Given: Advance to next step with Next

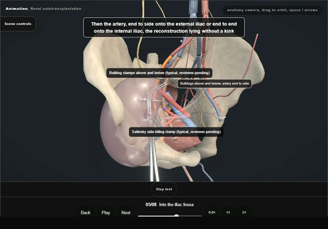Looking at the screenshot, I should click(126, 212).
